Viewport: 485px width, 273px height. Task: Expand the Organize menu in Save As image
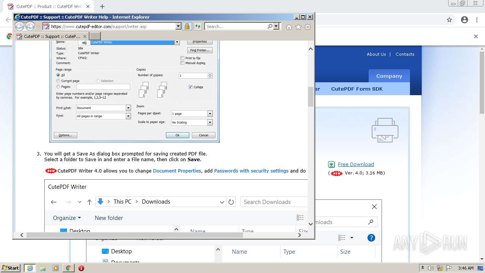pos(67,218)
